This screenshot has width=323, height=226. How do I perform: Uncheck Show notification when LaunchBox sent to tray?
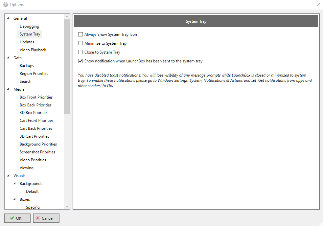click(x=81, y=61)
